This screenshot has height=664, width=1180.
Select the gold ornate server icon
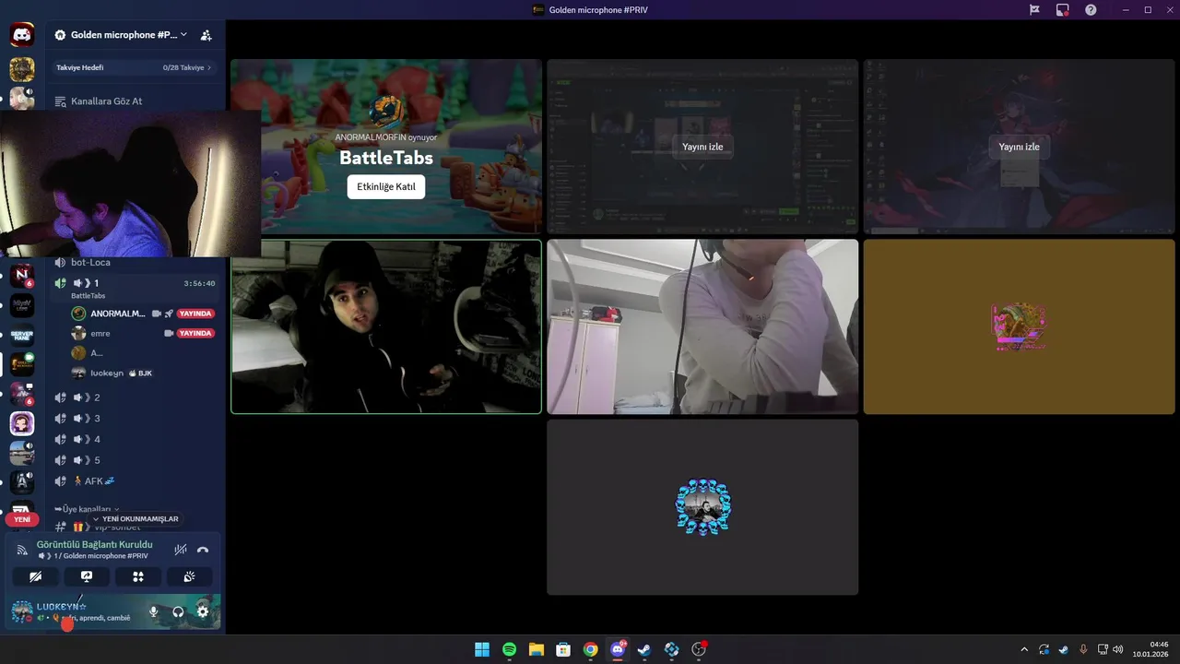click(22, 69)
